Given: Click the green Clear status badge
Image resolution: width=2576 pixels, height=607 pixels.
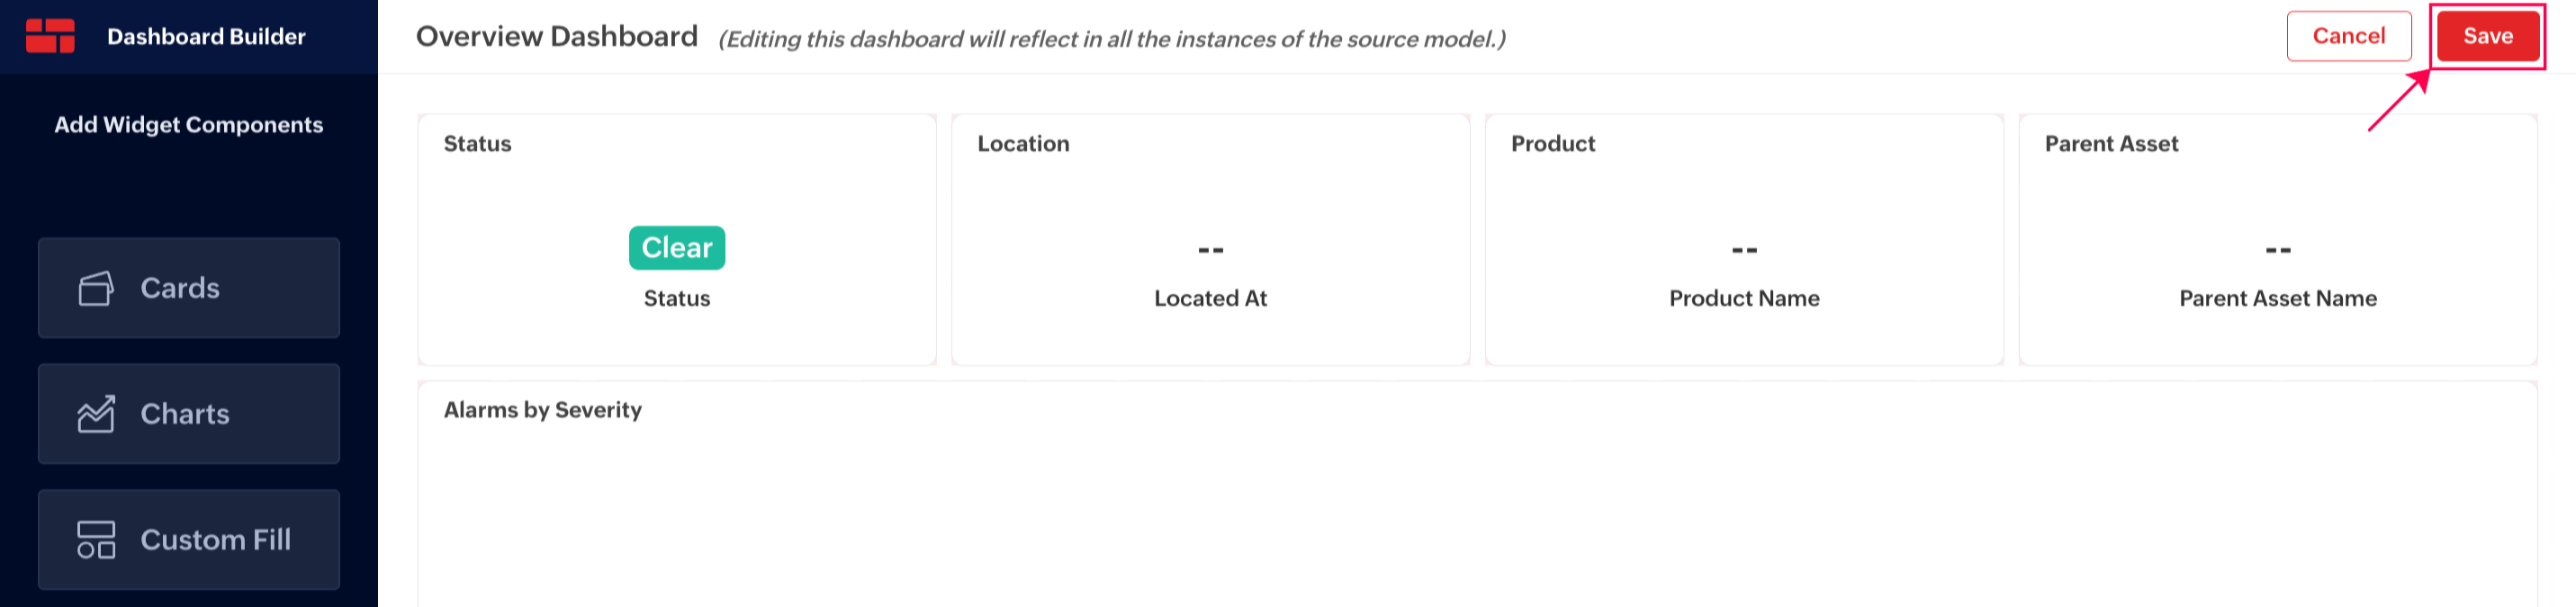Looking at the screenshot, I should tap(677, 247).
